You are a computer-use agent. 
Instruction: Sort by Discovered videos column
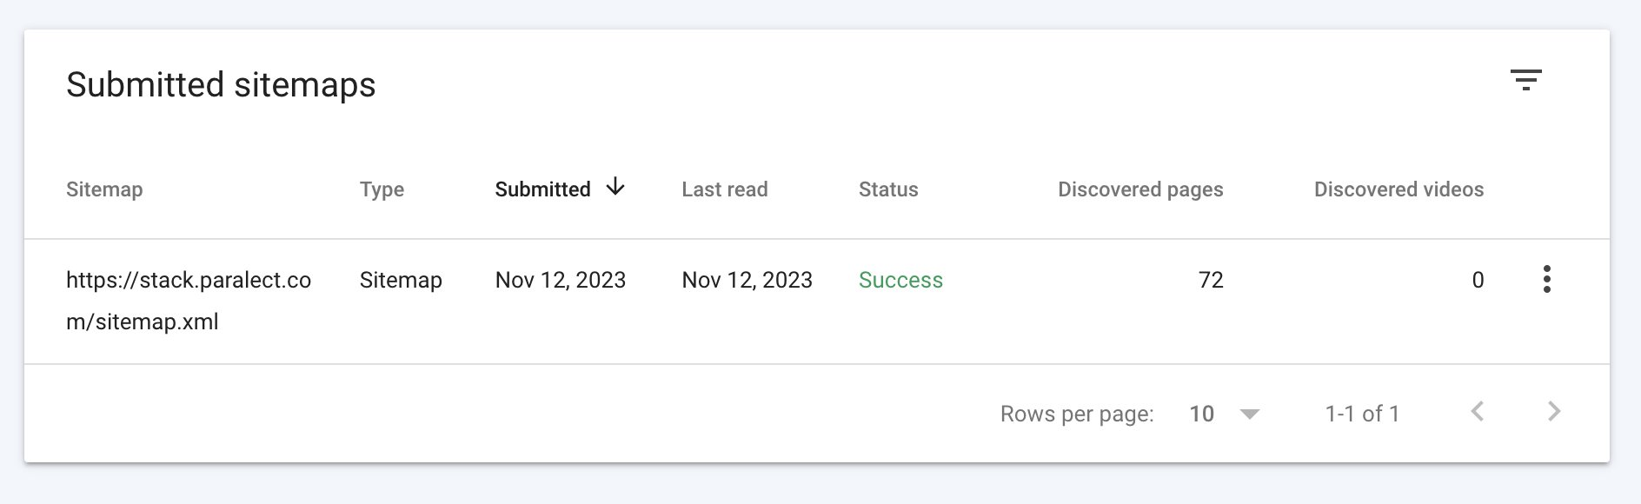(x=1398, y=189)
